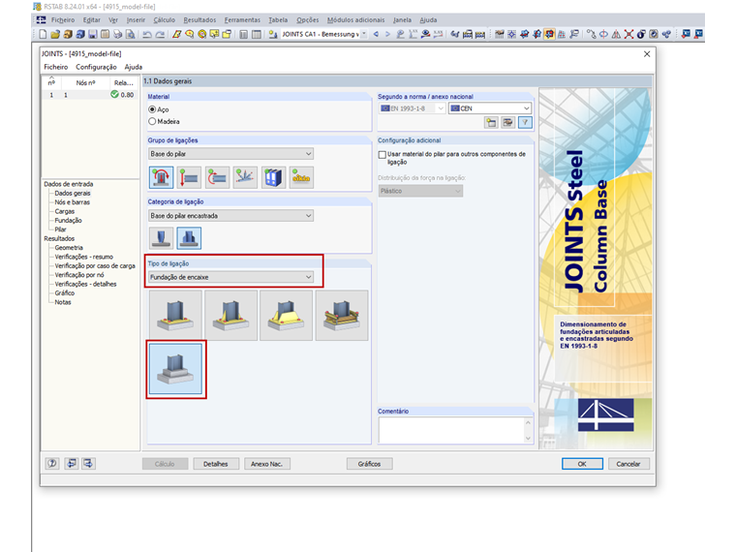
Task: Open standard library icon below CEN
Action: 491,123
